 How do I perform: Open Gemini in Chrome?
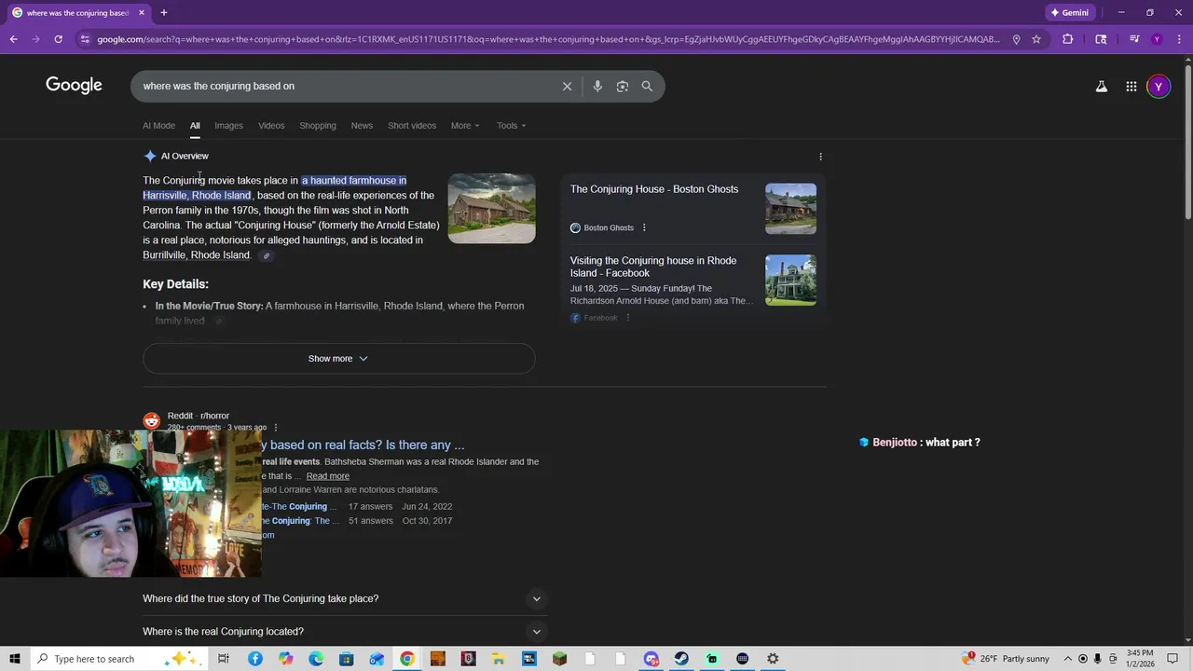[x=1069, y=12]
